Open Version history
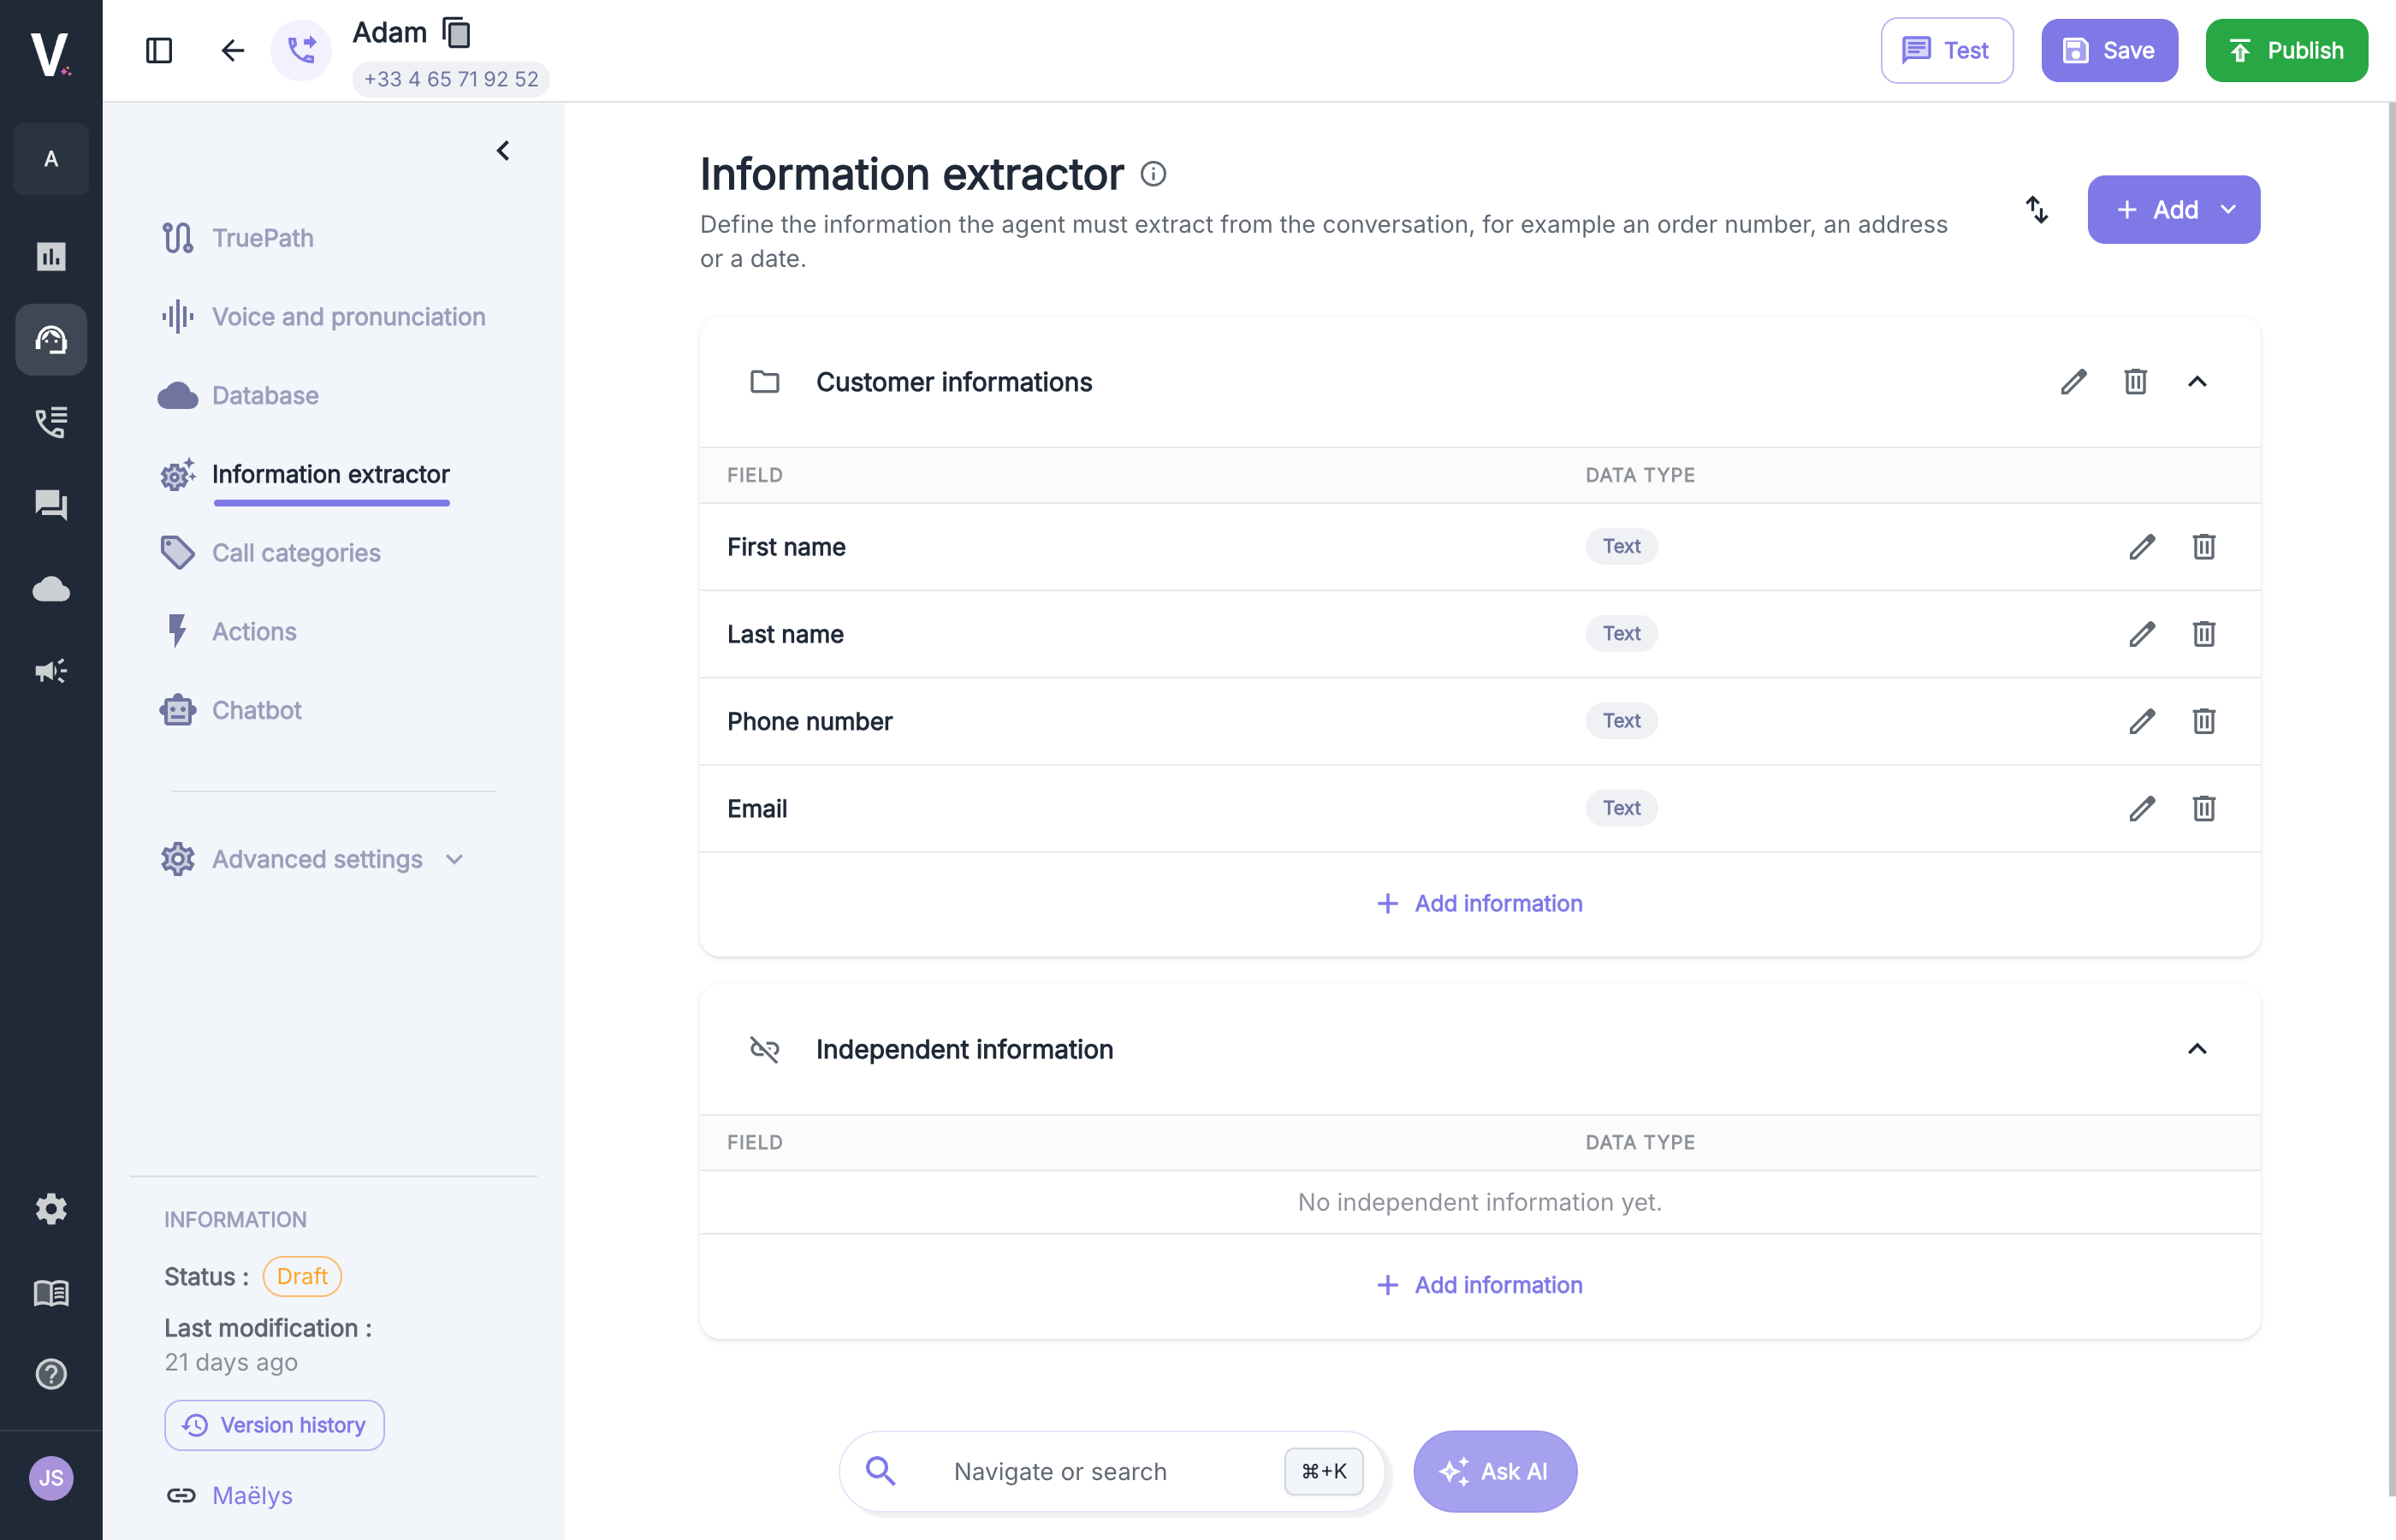The height and width of the screenshot is (1540, 2396). point(274,1425)
